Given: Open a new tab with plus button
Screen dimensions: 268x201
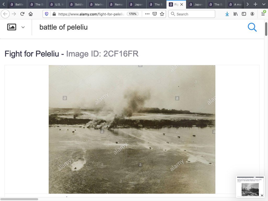Looking at the screenshot, I should [x=255, y=4].
